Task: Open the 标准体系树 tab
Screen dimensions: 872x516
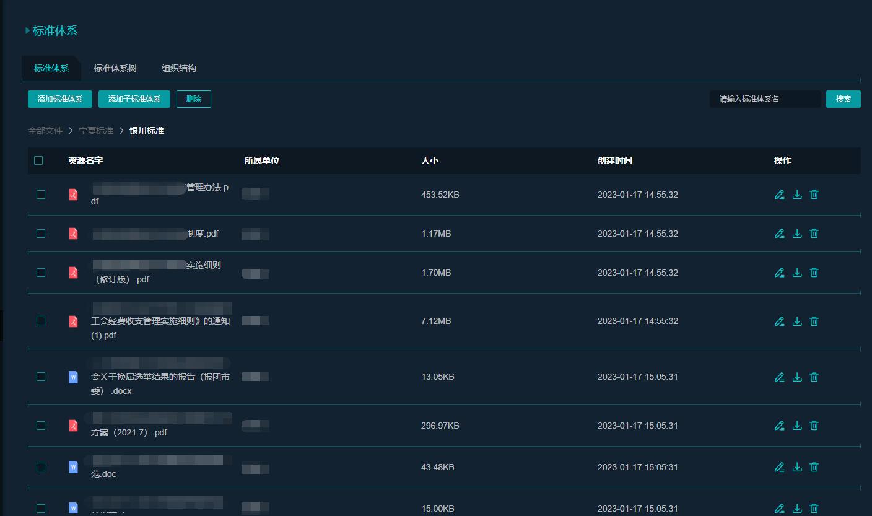Action: pyautogui.click(x=115, y=68)
